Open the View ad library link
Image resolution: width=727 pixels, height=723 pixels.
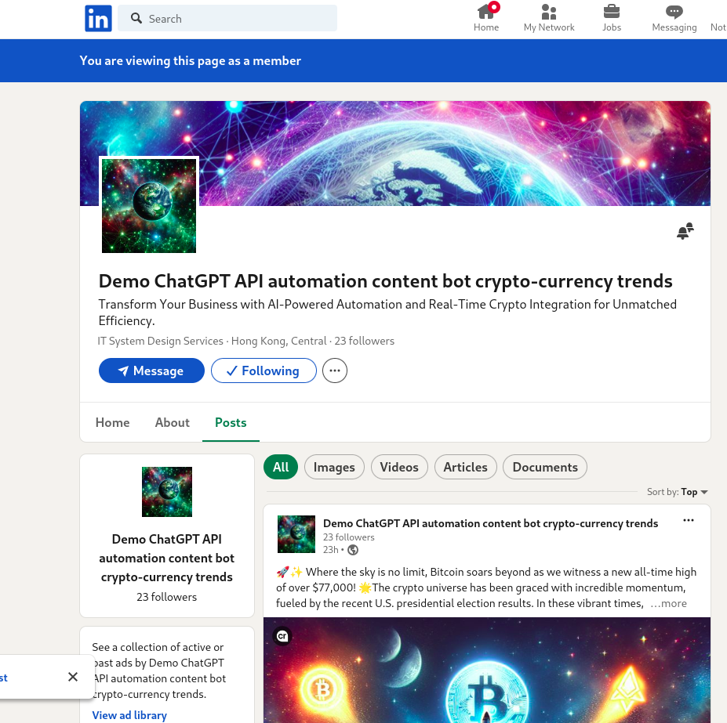click(x=129, y=714)
